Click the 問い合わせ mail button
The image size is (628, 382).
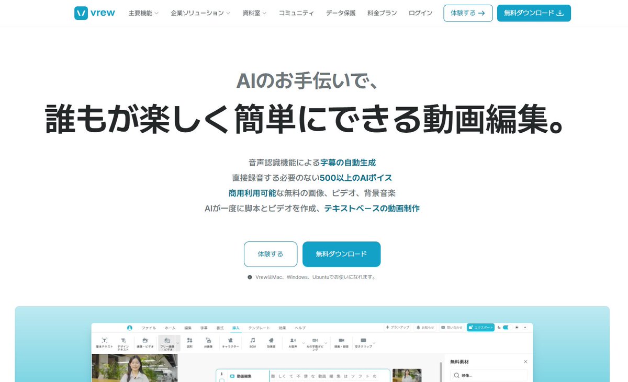[452, 327]
